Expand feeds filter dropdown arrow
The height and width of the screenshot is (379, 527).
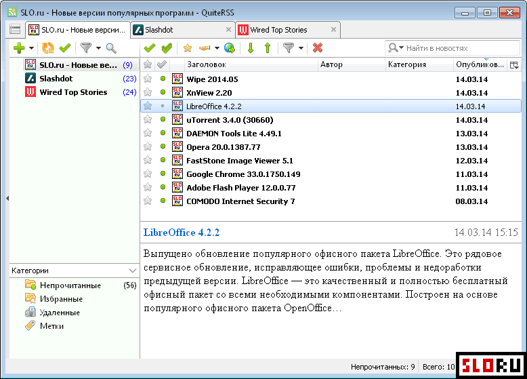tap(98, 48)
